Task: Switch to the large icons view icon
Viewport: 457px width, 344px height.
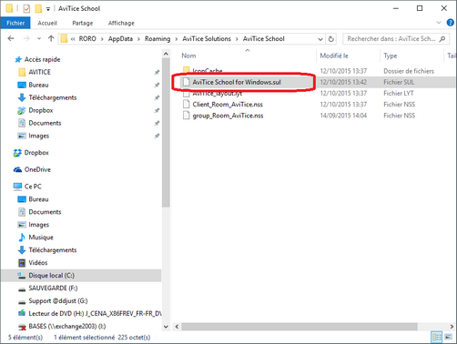Action: tap(449, 337)
